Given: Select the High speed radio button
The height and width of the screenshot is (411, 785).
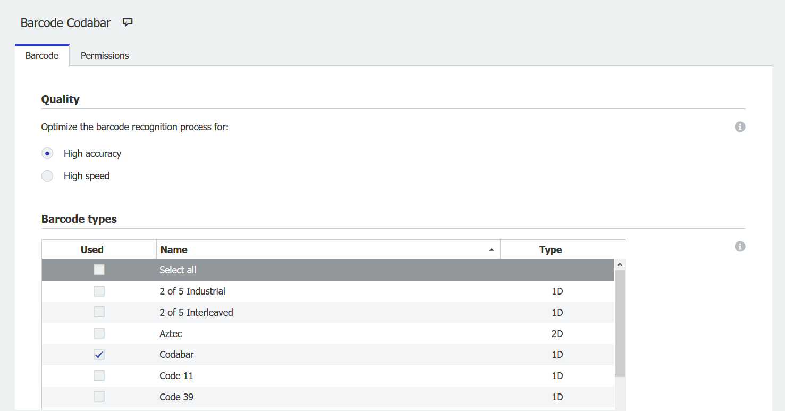Looking at the screenshot, I should coord(47,176).
